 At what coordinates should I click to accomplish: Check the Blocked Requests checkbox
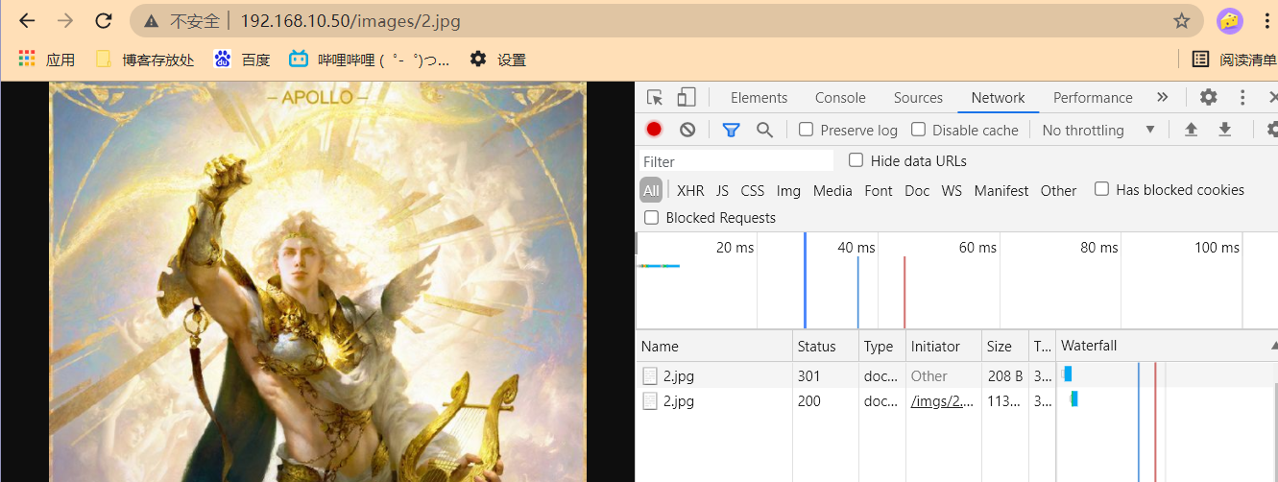[651, 217]
